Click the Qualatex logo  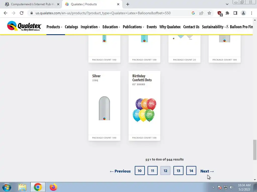(x=24, y=26)
